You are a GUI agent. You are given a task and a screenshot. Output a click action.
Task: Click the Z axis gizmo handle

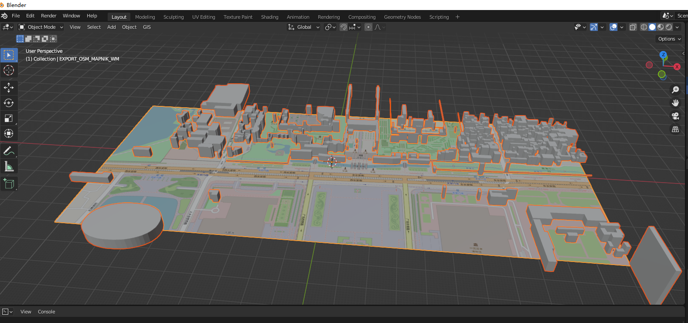664,55
